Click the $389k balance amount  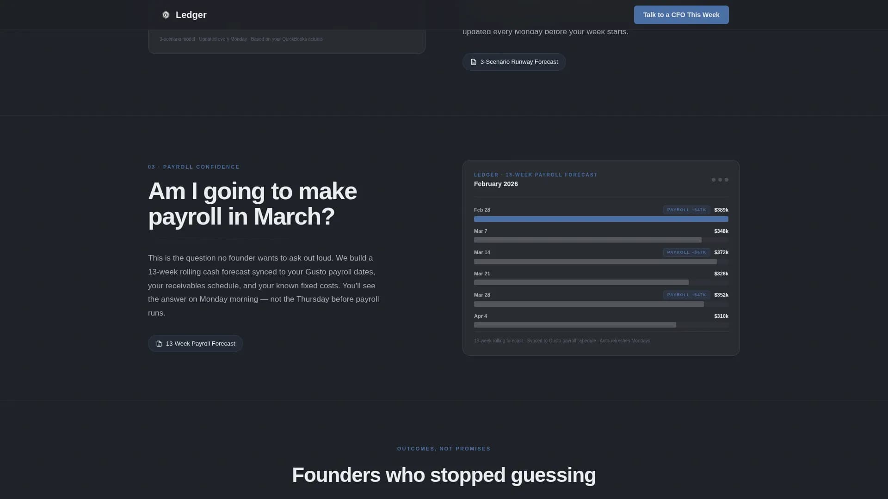pos(721,210)
